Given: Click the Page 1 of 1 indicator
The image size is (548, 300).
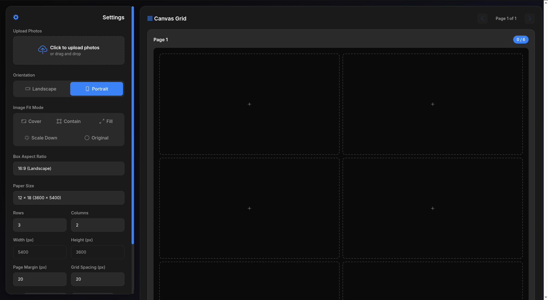Looking at the screenshot, I should 506,19.
